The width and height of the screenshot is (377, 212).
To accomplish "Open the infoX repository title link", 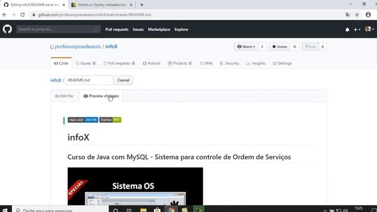I will click(111, 47).
